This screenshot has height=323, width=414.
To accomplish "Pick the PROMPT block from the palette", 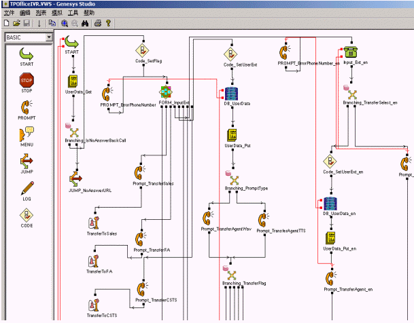I will [27, 107].
